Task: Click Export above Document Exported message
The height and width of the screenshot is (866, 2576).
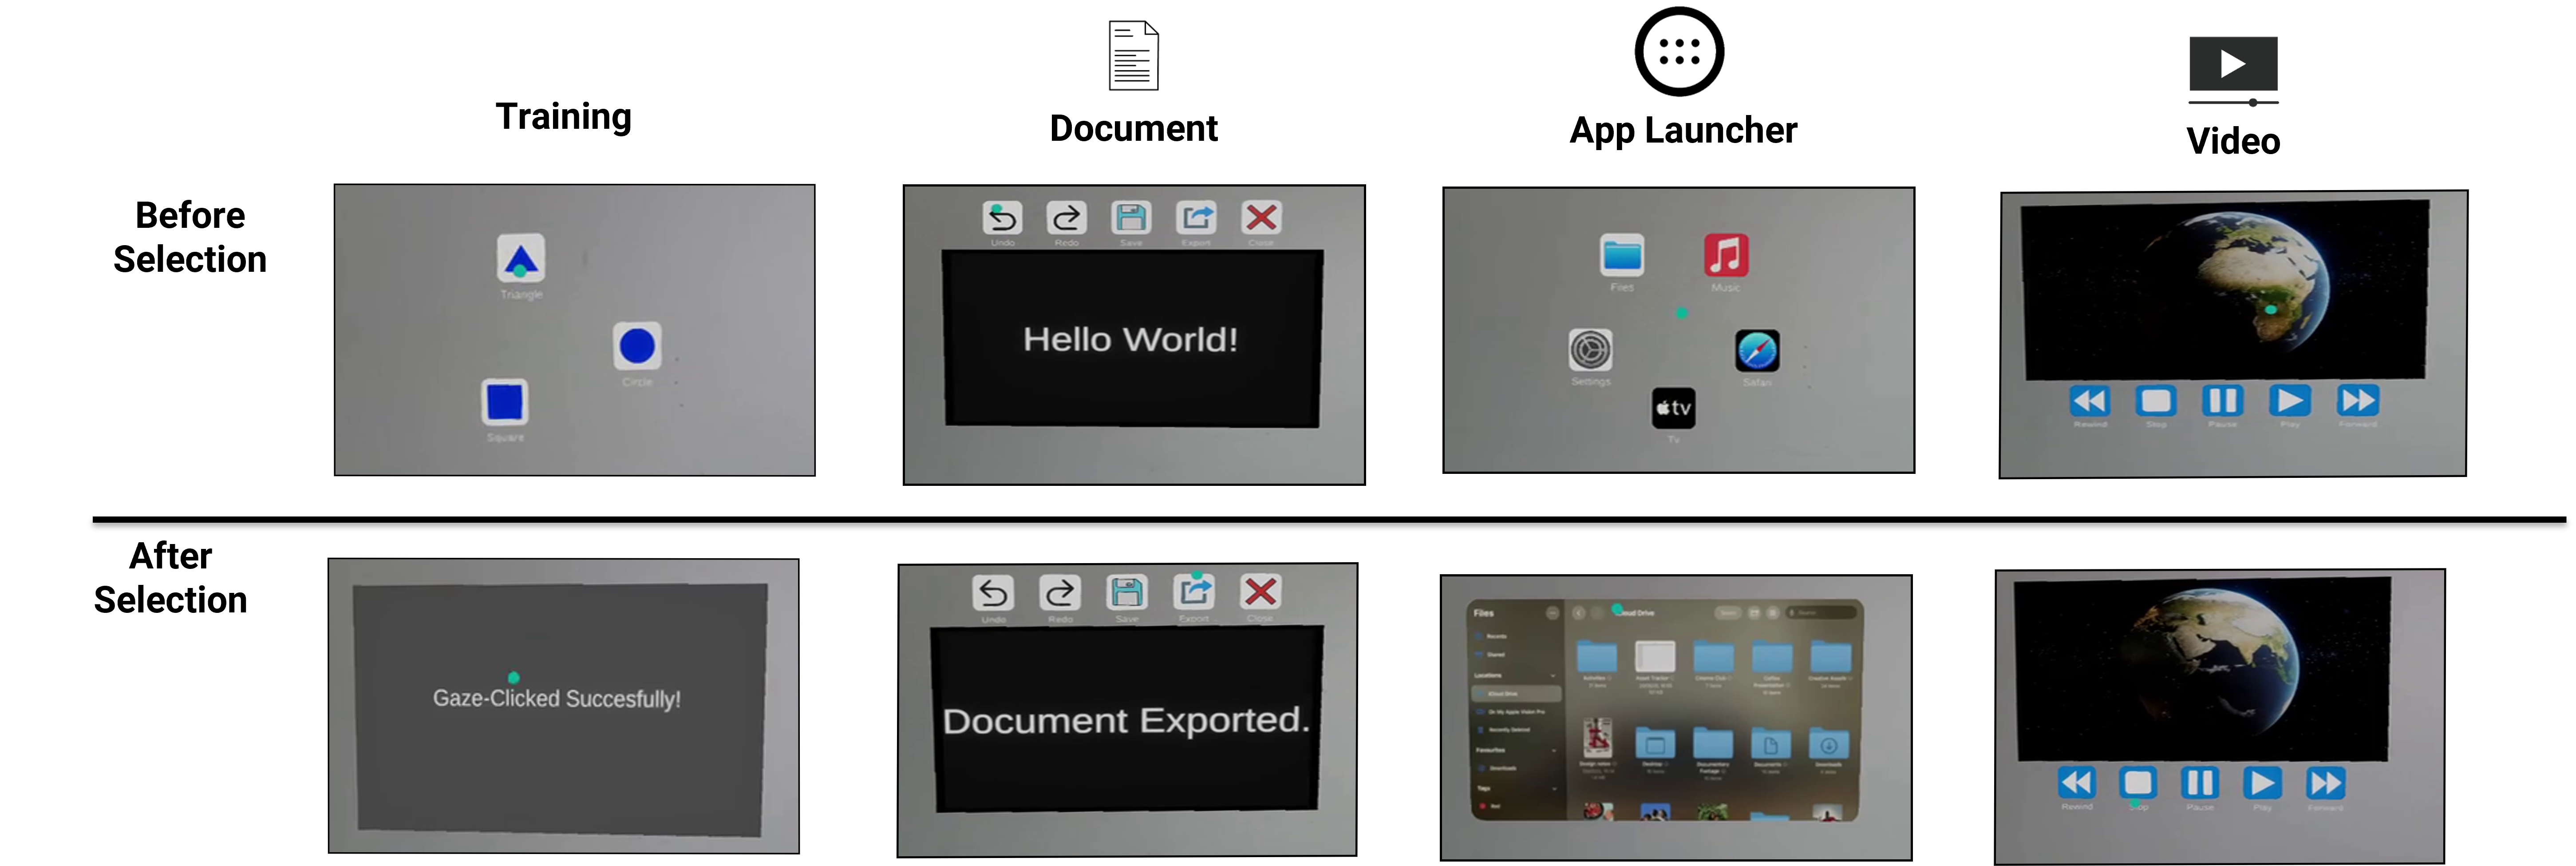Action: click(x=1194, y=592)
